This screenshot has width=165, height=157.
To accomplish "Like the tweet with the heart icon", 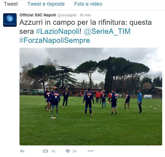I will pyautogui.click(x=68, y=151).
